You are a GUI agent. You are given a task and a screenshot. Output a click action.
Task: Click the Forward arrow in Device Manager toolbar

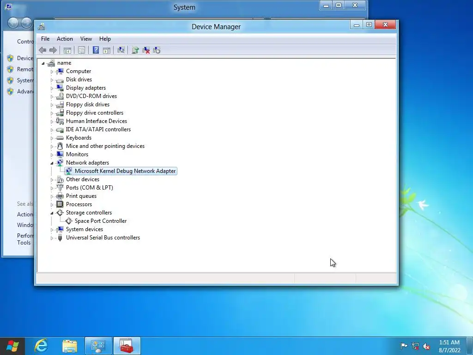coord(53,50)
